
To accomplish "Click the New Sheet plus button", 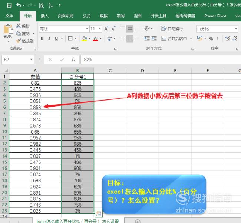I will 138,221.
